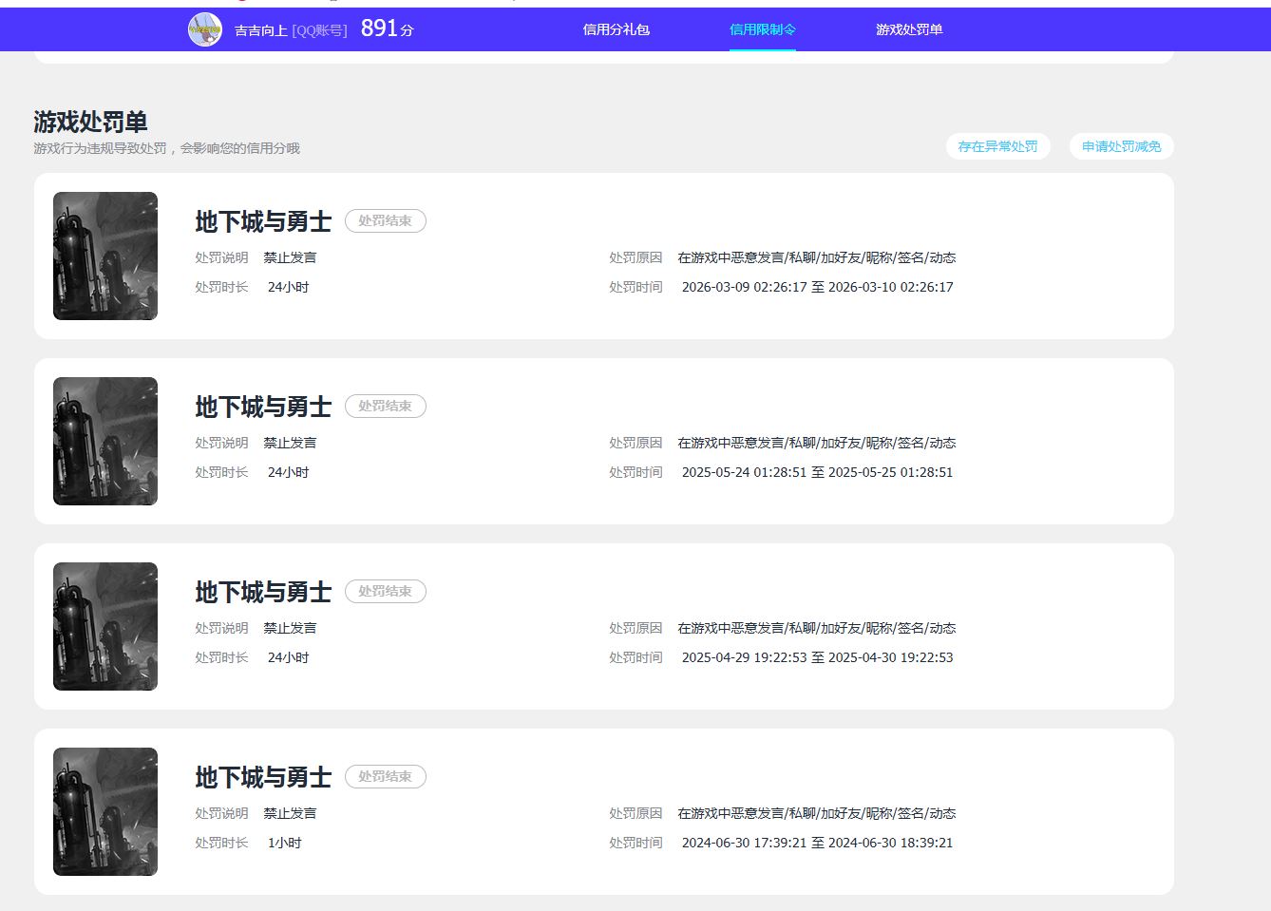Click 处罚结束 badge in 2025-04-29 card
The image size is (1271, 911).
point(386,591)
